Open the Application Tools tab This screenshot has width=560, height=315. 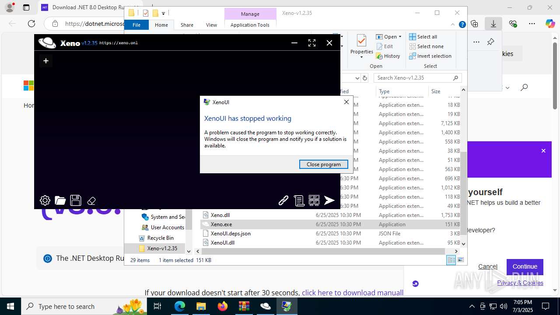click(x=250, y=25)
